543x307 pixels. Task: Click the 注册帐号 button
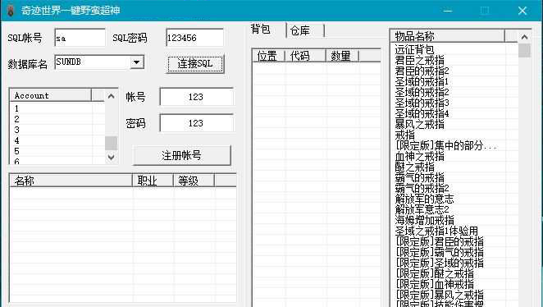click(x=181, y=156)
